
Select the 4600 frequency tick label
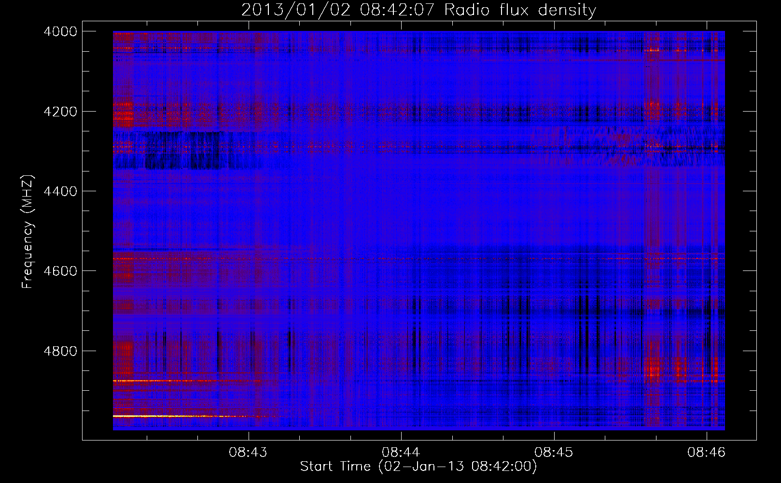[x=60, y=271]
